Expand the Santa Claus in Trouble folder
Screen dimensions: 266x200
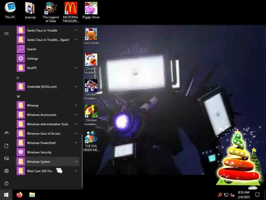(x=48, y=30)
